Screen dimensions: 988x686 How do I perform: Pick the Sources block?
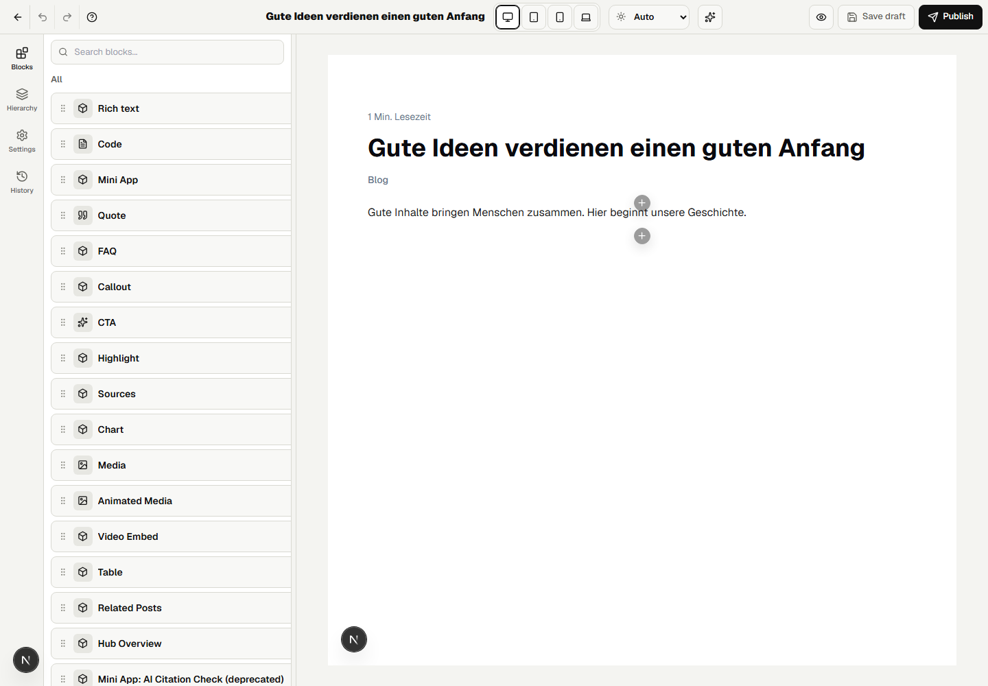tap(172, 394)
